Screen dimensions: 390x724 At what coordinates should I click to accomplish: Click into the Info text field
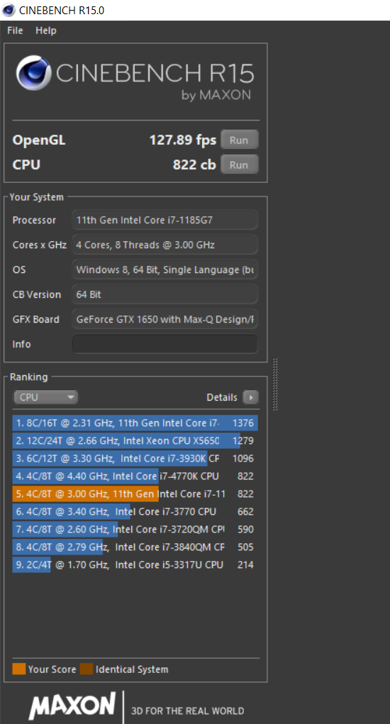[x=165, y=344]
